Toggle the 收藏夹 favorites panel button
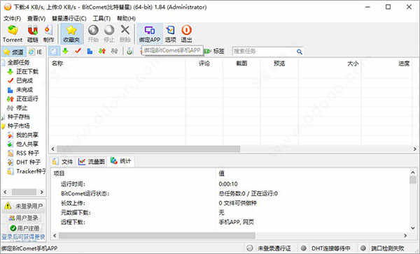Viewport: 420px width, 254px height. 71,33
